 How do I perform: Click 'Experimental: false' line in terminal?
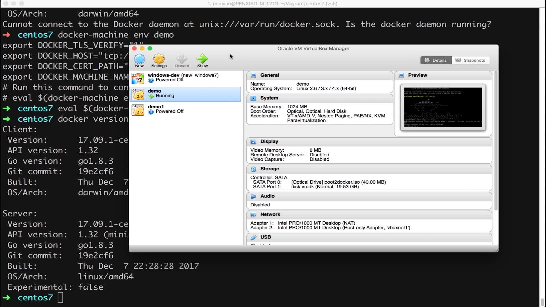pyautogui.click(x=55, y=287)
